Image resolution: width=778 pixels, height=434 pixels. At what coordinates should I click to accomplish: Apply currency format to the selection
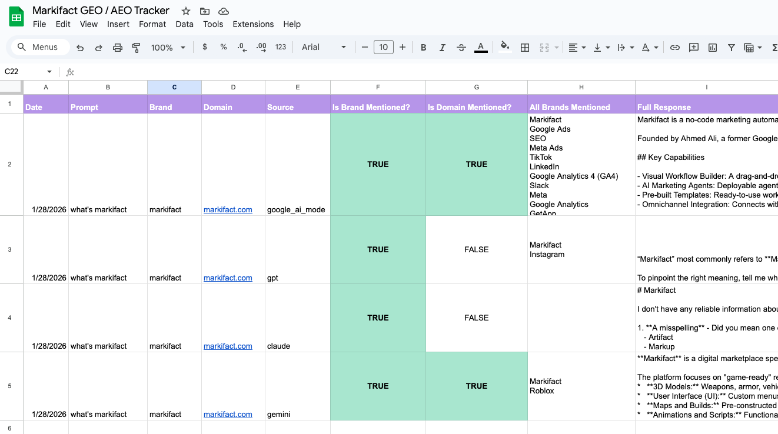point(205,47)
